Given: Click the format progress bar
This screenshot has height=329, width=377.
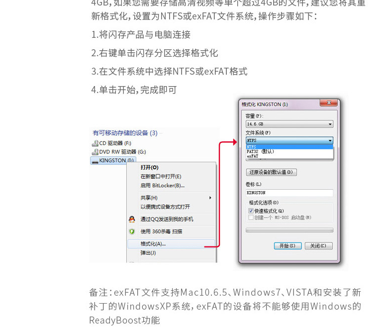Looking at the screenshot, I should 289,230.
